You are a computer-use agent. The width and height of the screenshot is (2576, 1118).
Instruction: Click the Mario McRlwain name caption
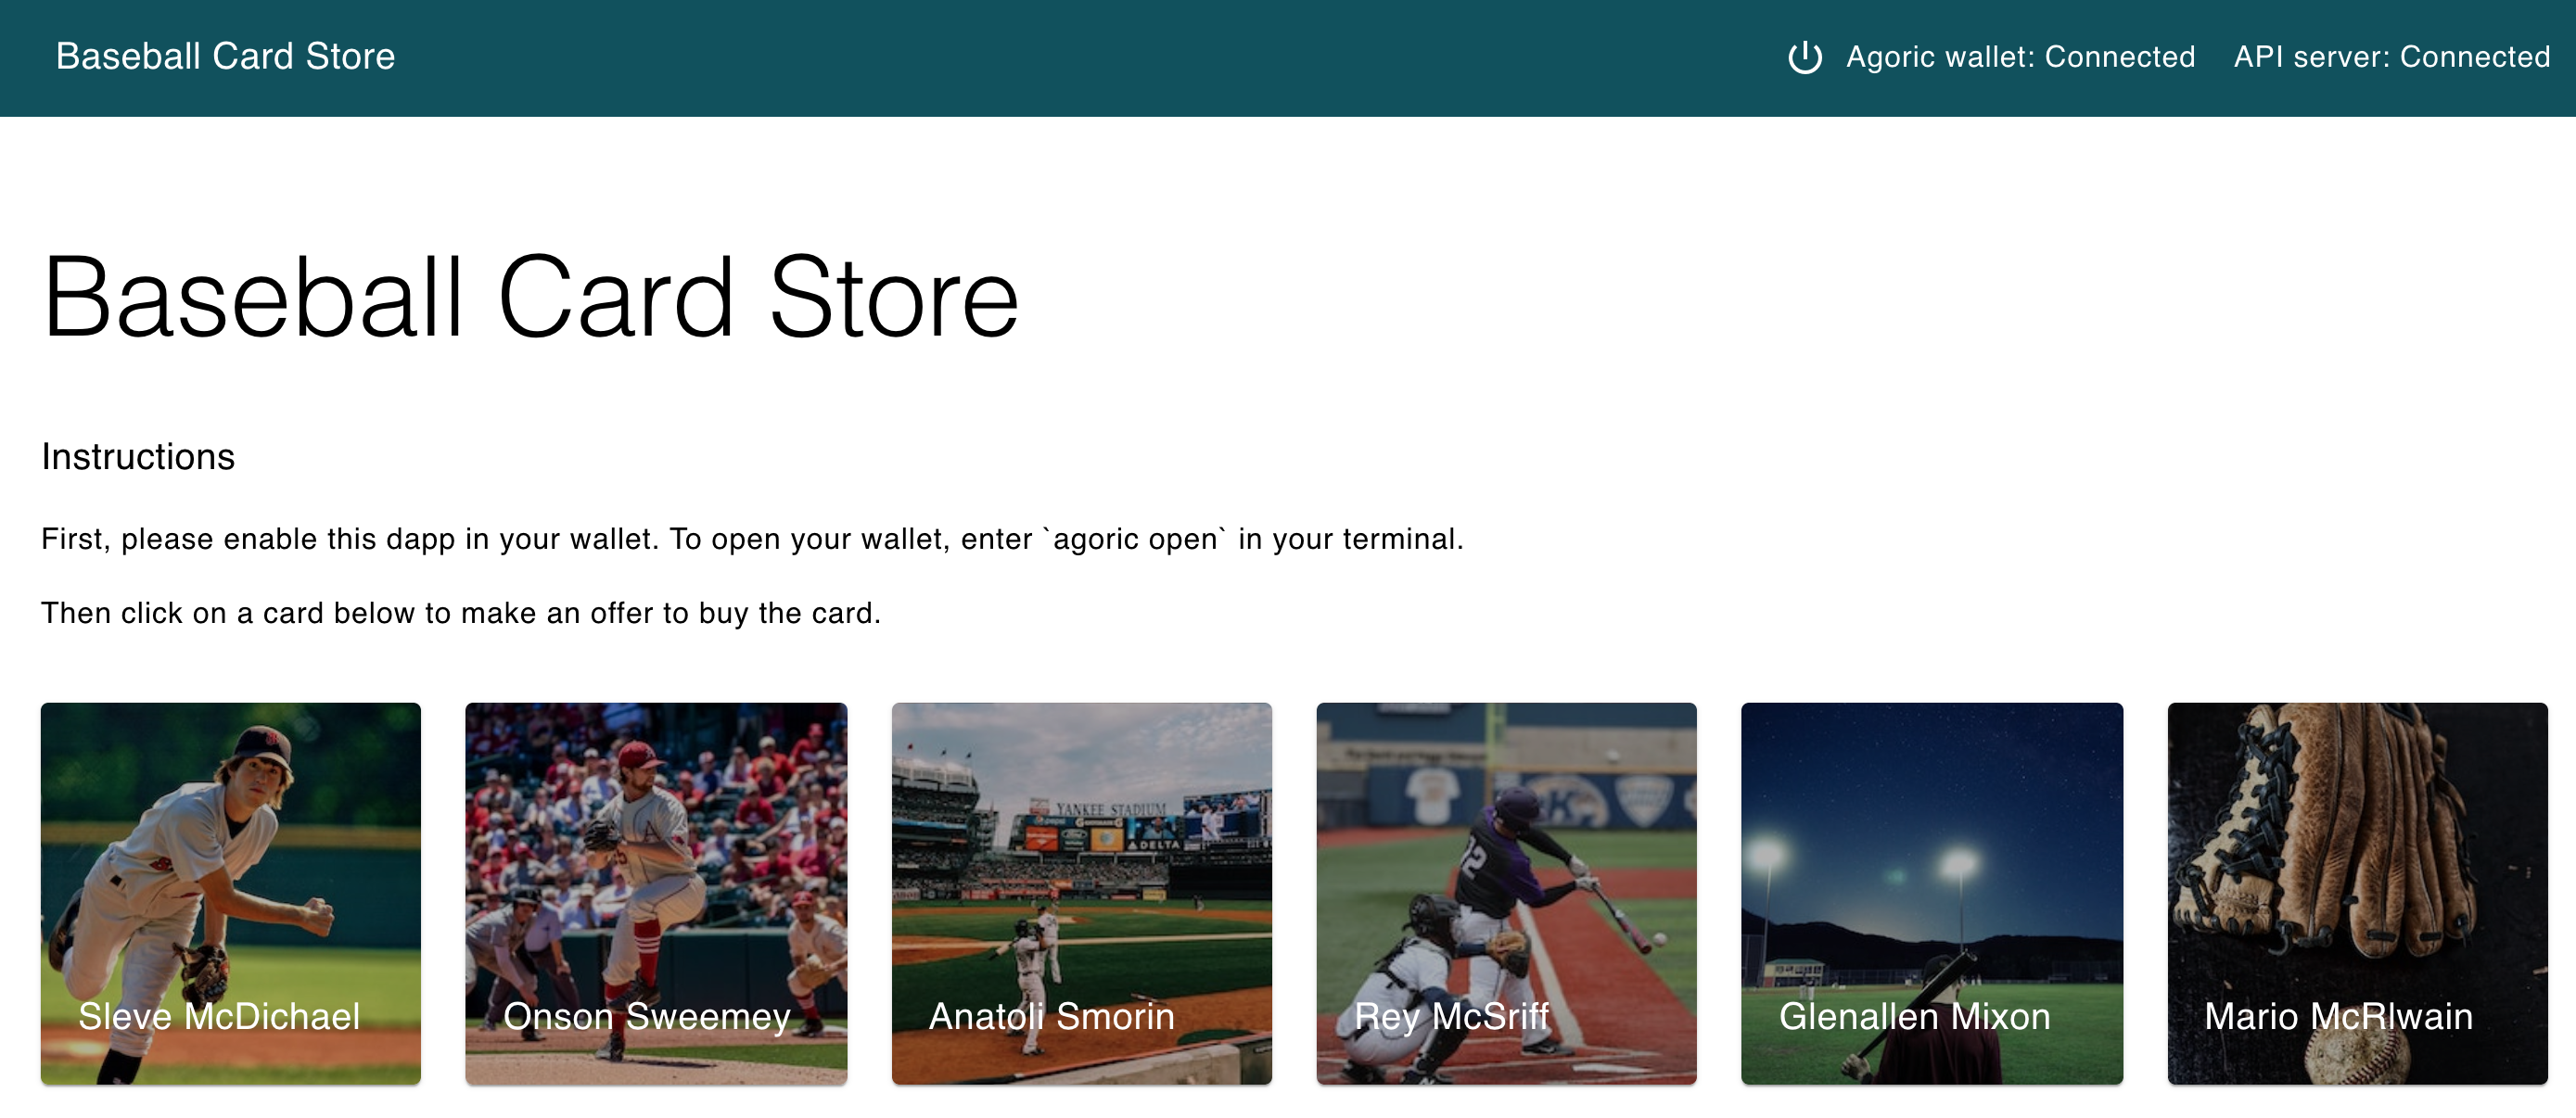click(x=2338, y=1017)
